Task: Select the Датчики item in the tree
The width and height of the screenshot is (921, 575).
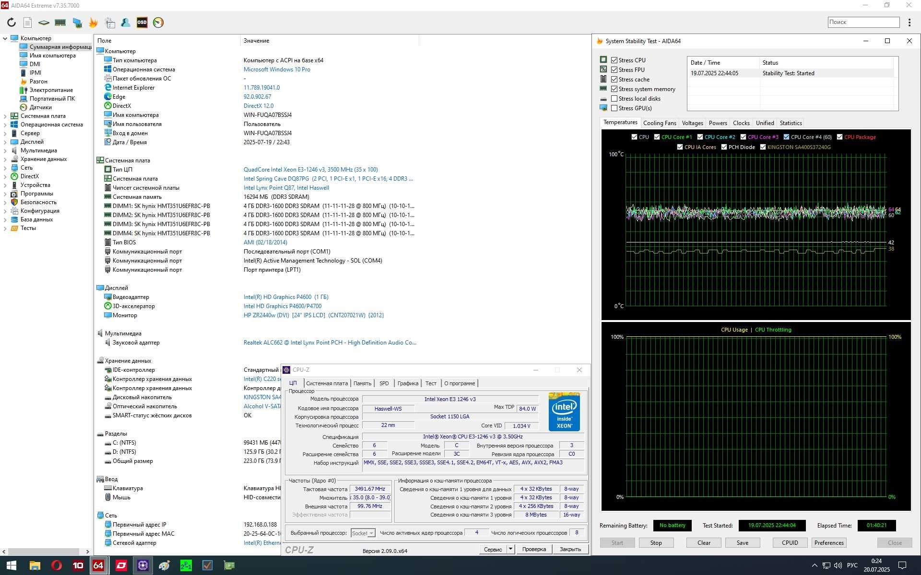Action: (41, 107)
